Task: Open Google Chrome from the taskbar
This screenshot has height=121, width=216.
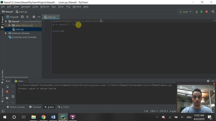Action: pyautogui.click(x=44, y=117)
